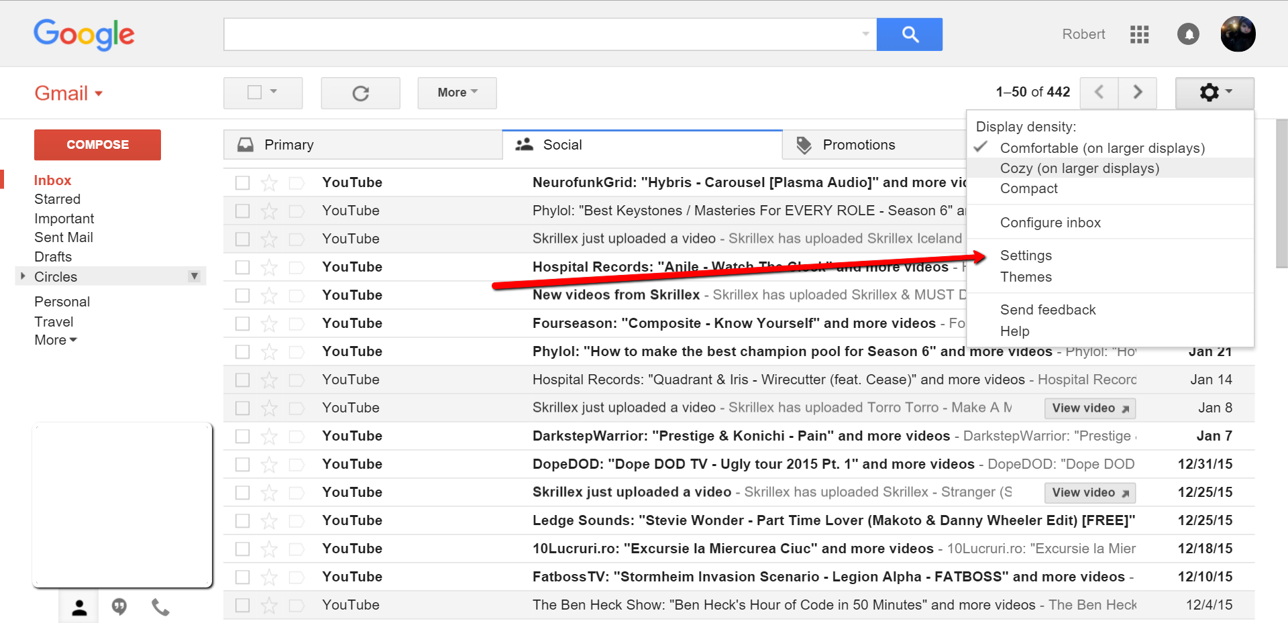1288x623 pixels.
Task: Open the contacts person icon
Action: [79, 607]
